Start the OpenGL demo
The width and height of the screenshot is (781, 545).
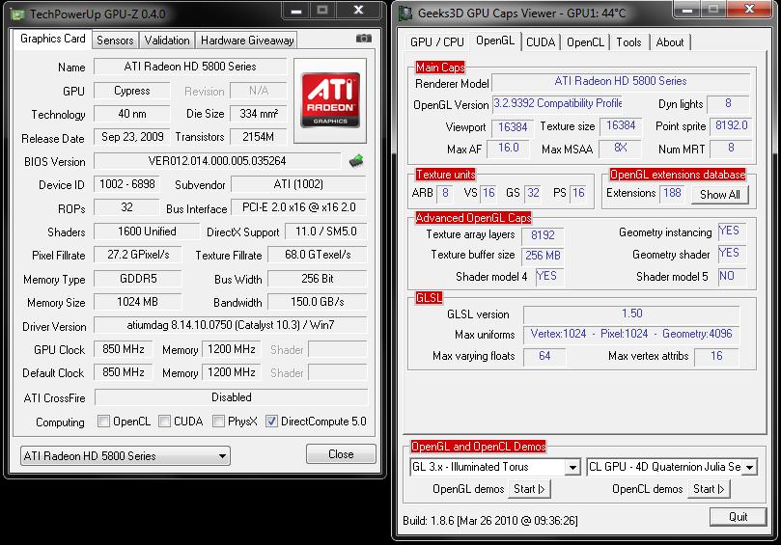[529, 489]
